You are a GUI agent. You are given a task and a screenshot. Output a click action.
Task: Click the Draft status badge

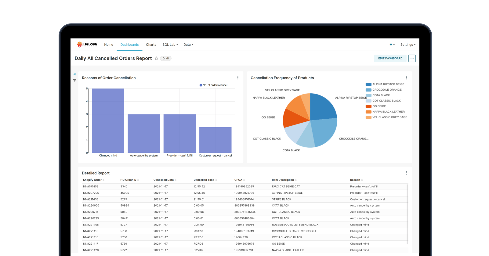[166, 58]
